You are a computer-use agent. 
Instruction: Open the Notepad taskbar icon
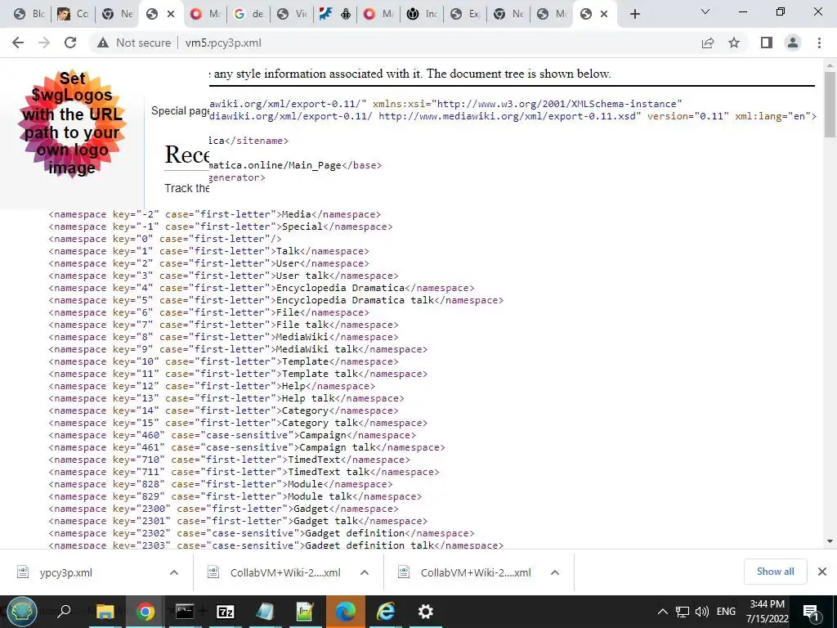tap(265, 612)
